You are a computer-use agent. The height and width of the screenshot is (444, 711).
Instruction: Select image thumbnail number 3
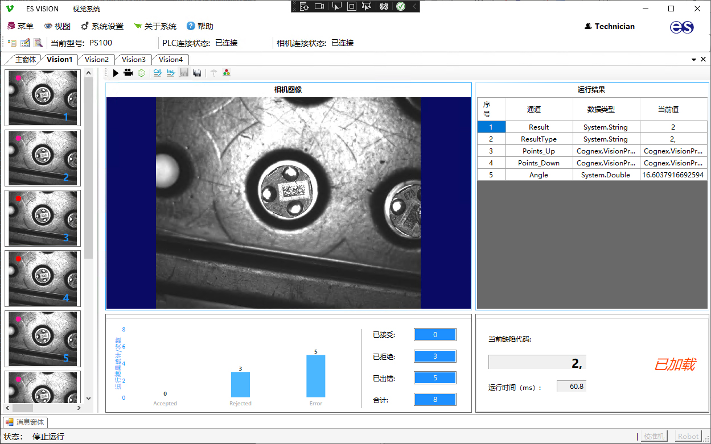pyautogui.click(x=43, y=218)
